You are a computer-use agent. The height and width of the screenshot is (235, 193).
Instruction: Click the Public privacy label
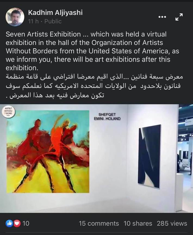tap(53, 21)
